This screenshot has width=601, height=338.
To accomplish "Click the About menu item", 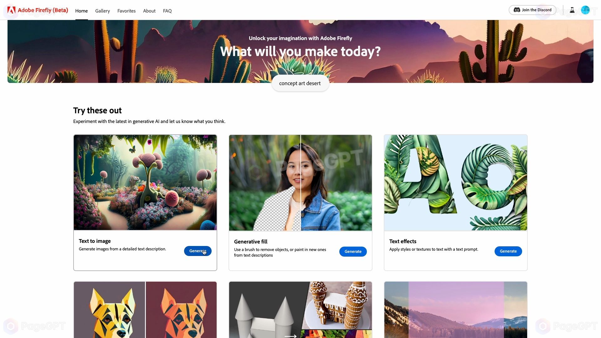I will click(x=149, y=11).
